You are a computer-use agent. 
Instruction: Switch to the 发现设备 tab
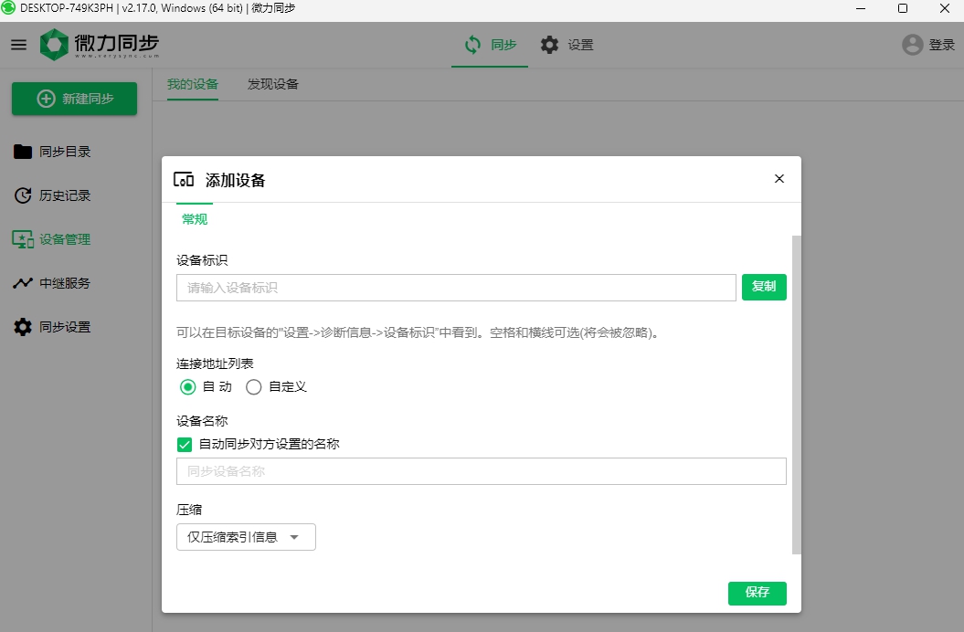pyautogui.click(x=270, y=83)
